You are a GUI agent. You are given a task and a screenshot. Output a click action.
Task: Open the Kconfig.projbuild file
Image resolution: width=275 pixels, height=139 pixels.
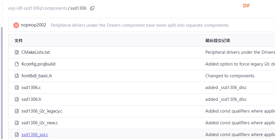pos(38,64)
